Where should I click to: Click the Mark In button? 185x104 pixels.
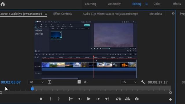tap(51, 99)
